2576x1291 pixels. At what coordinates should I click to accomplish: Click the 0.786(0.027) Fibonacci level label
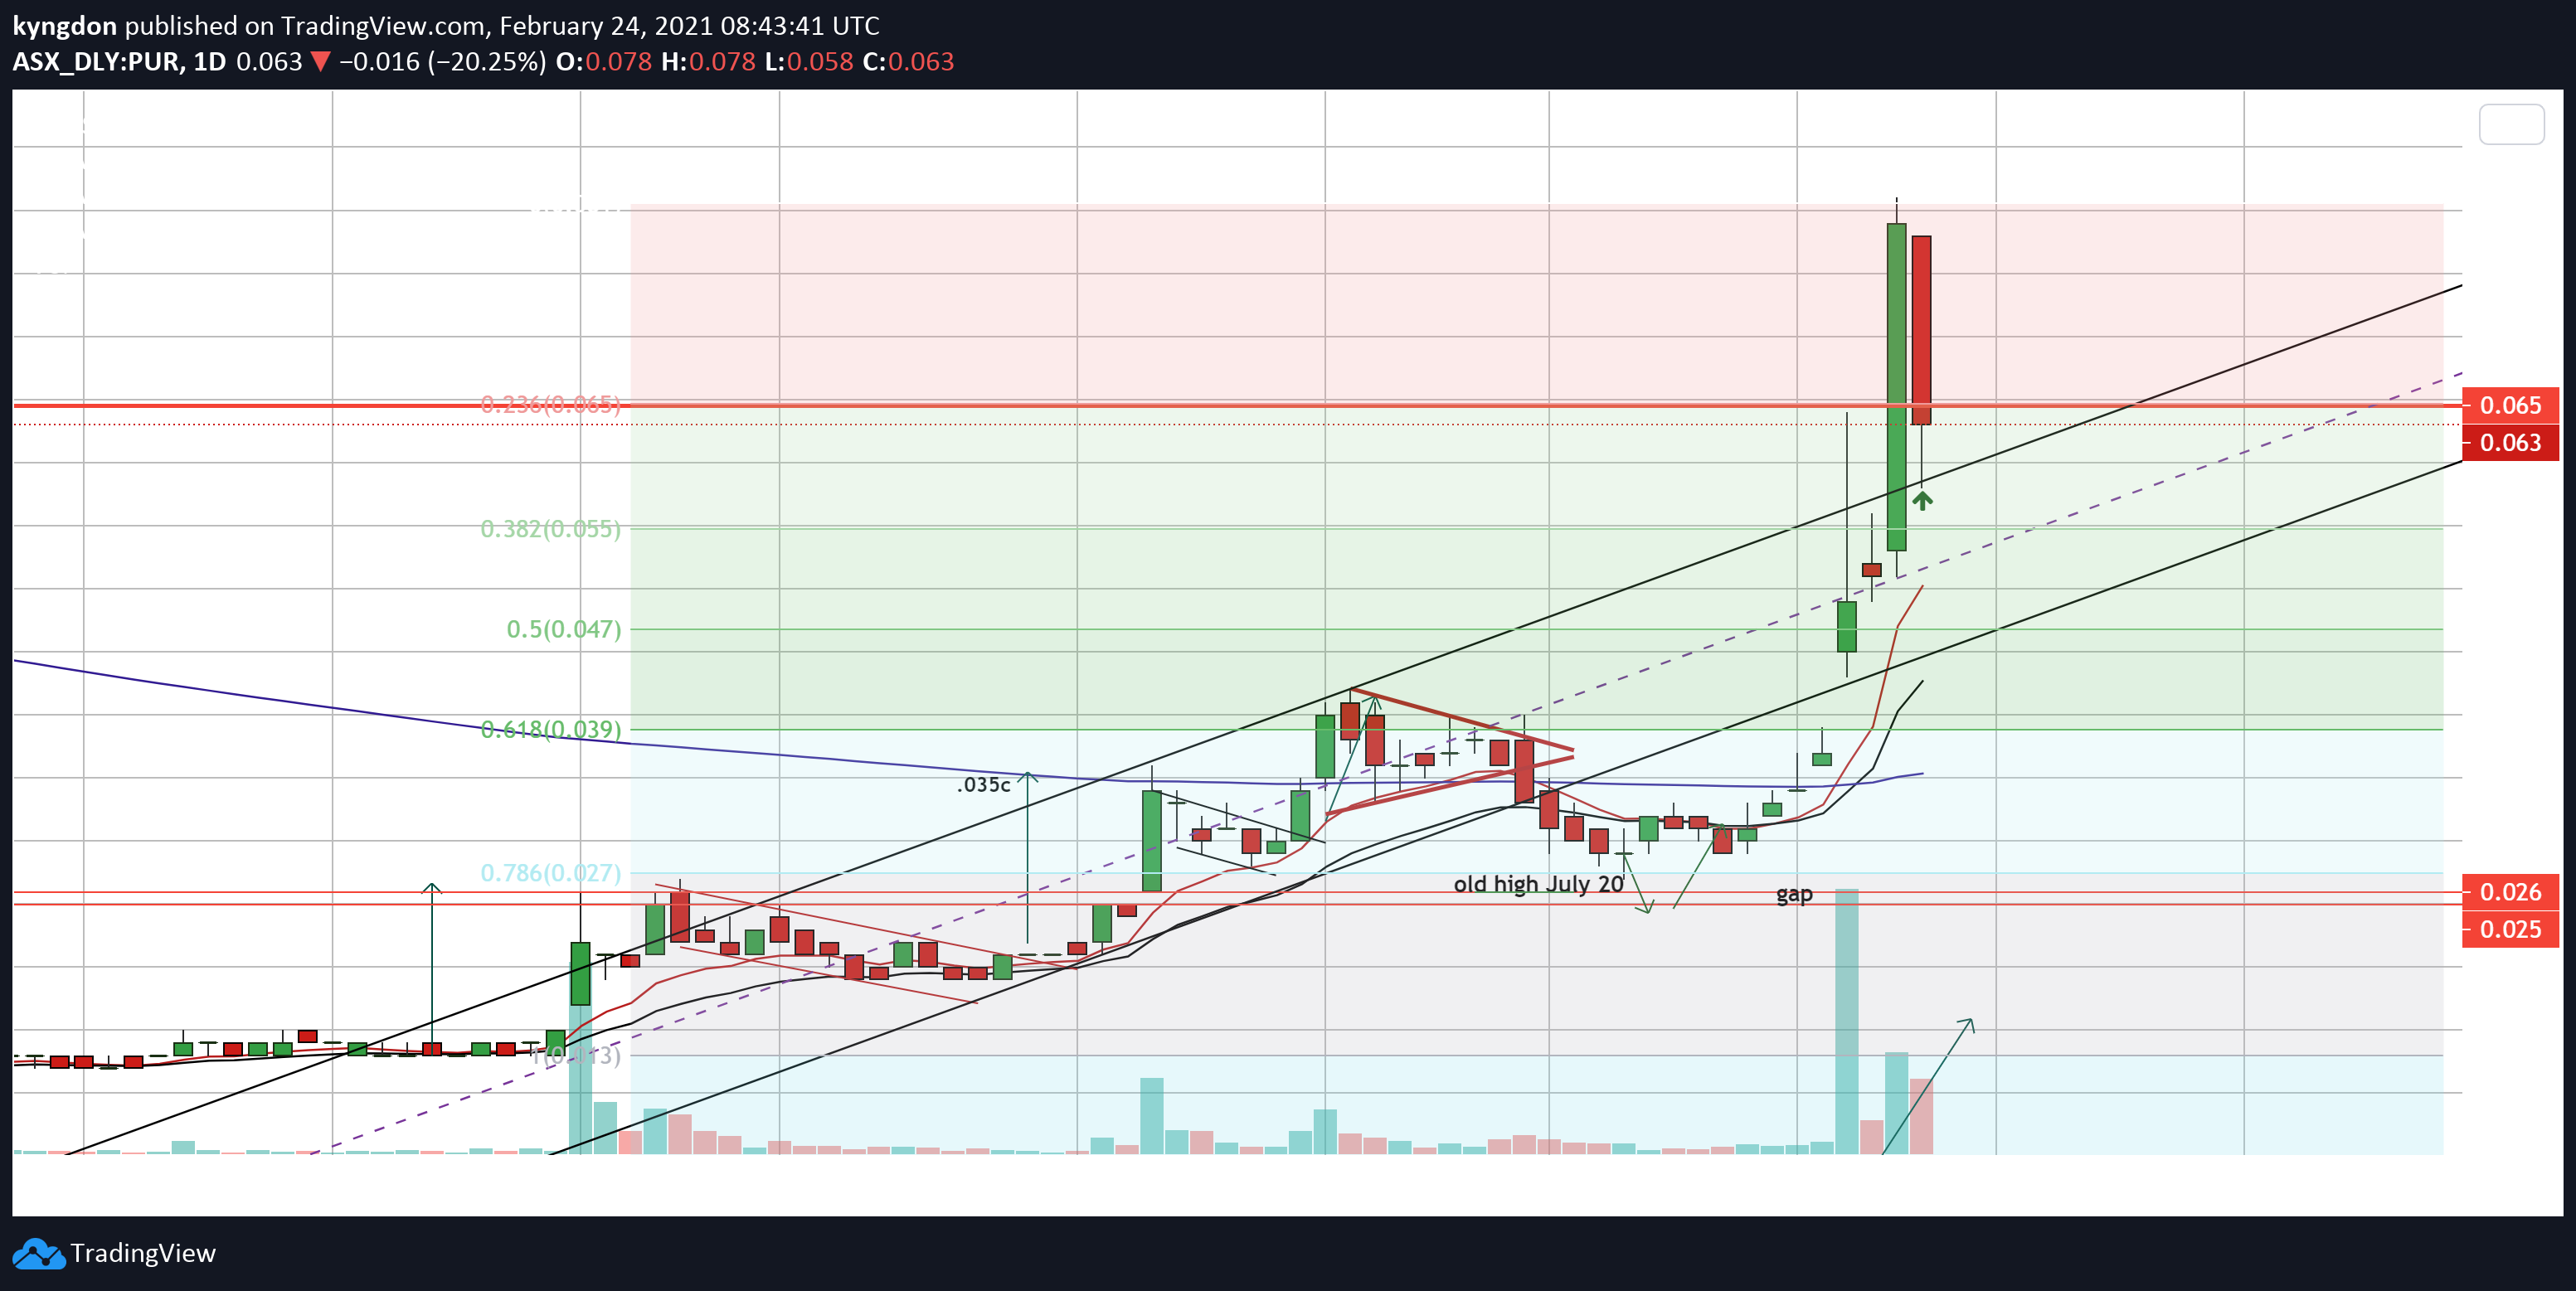(551, 873)
